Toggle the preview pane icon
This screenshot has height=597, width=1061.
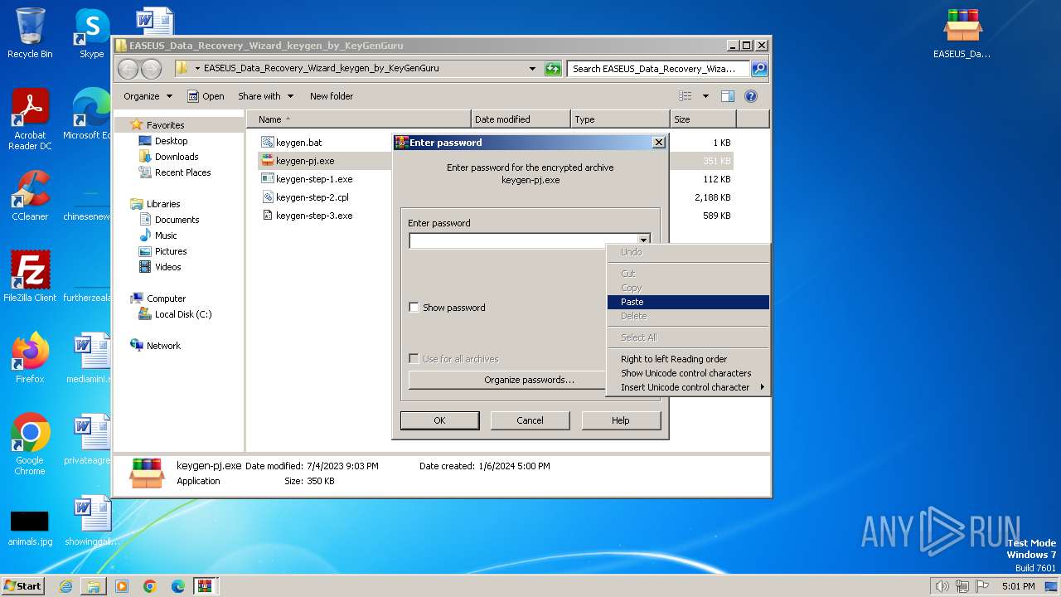coord(727,96)
